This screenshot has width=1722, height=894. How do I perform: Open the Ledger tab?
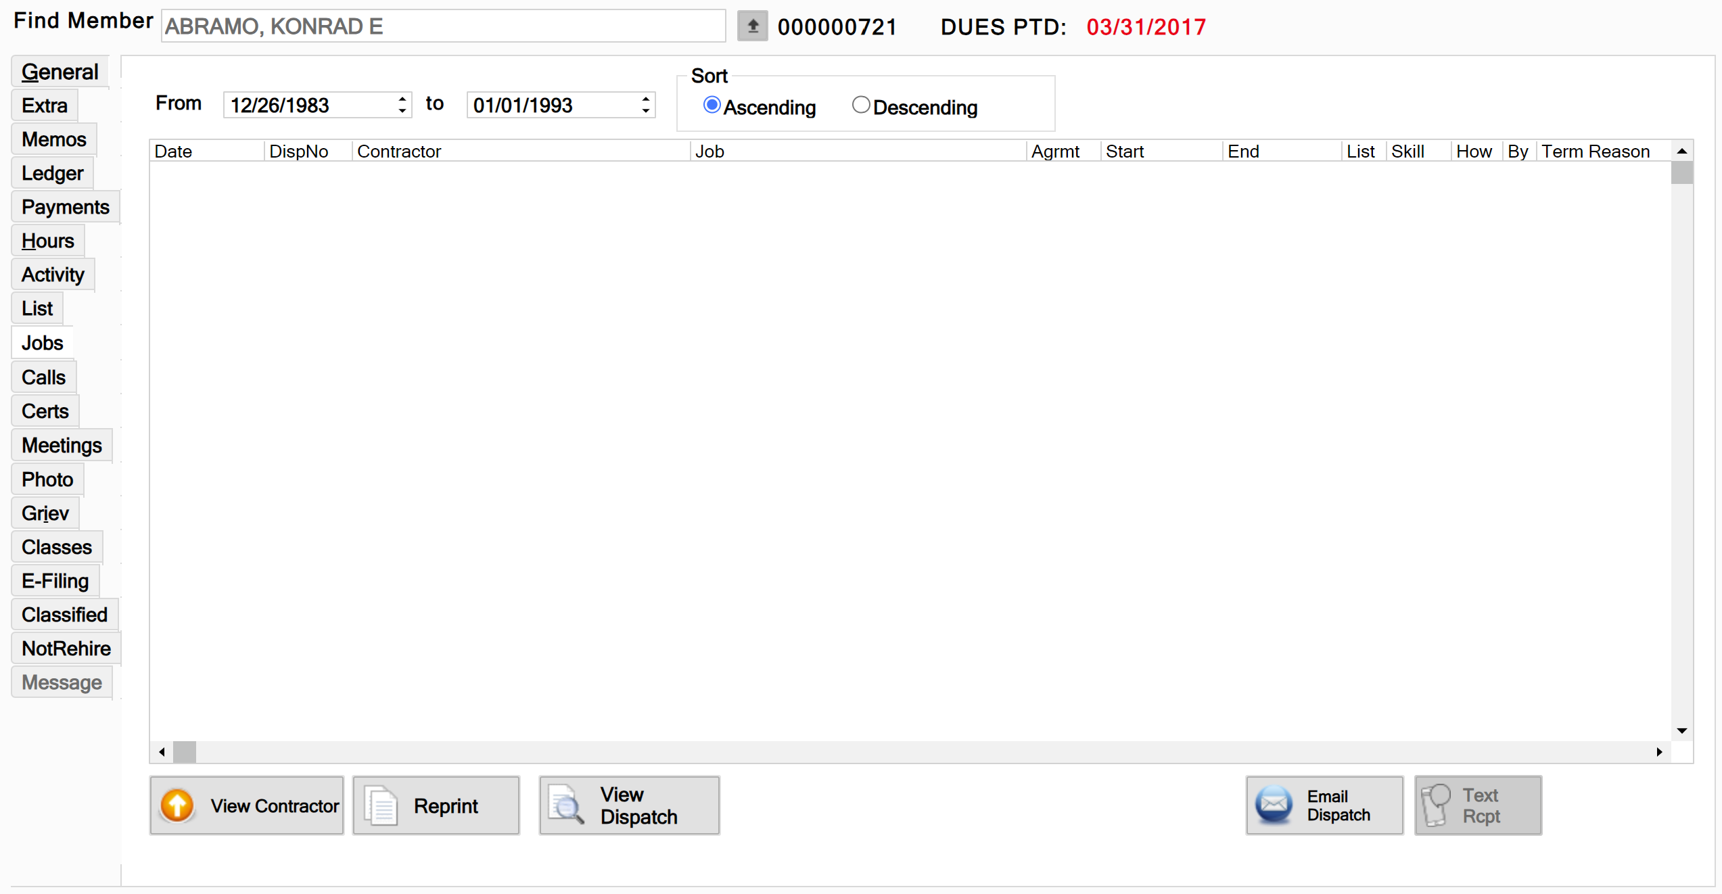52,173
